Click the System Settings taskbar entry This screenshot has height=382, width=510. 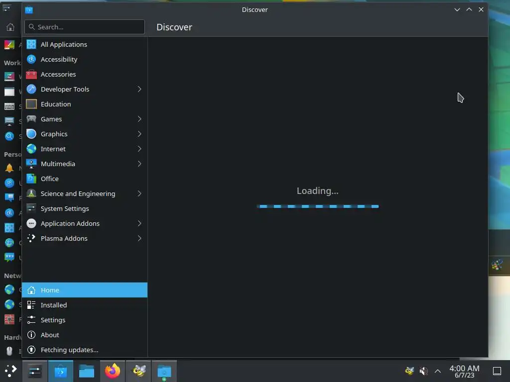(35, 371)
